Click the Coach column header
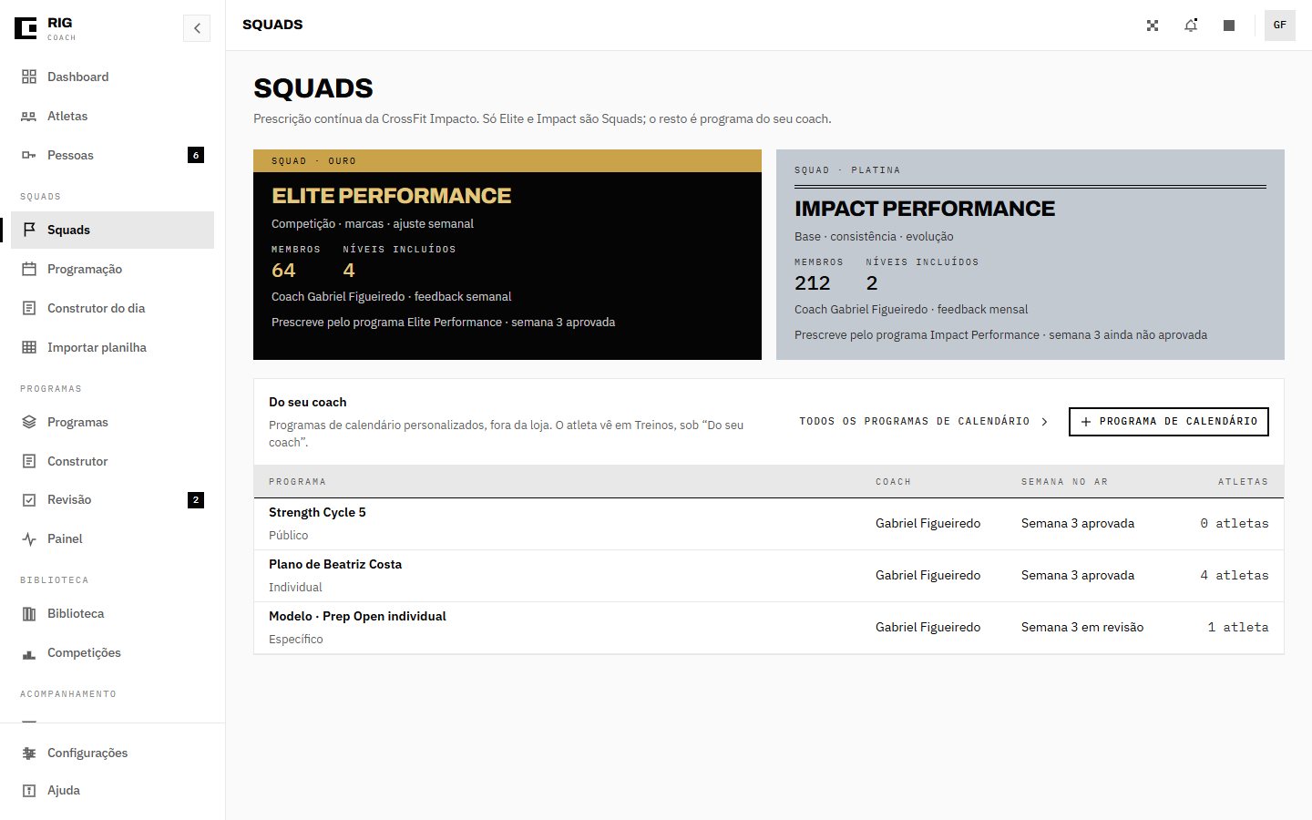The height and width of the screenshot is (820, 1312). 893,481
